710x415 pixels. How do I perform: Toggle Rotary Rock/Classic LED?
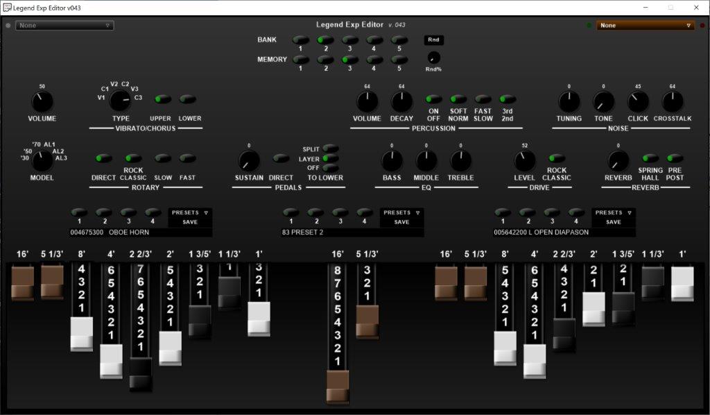pyautogui.click(x=133, y=158)
